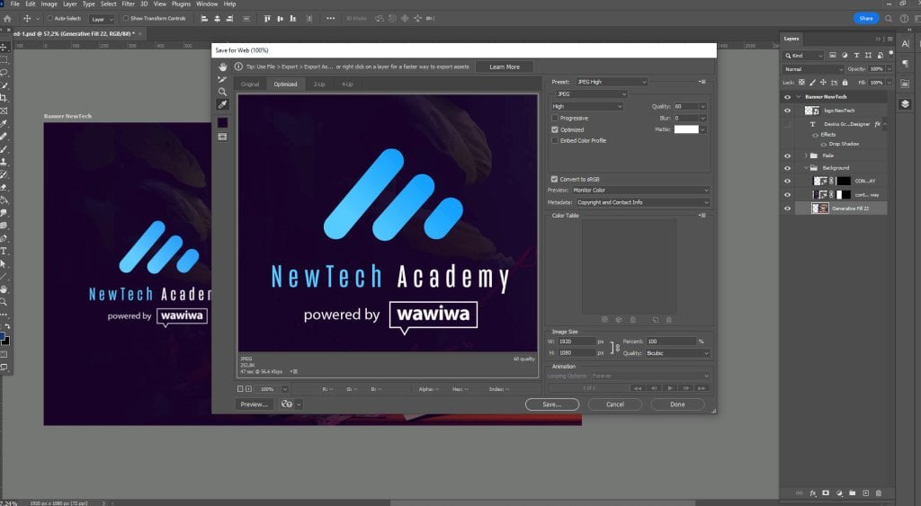Lock image pixels brush icon

tap(812, 82)
